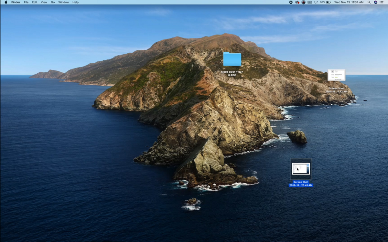The image size is (388, 242).
Task: Open the Creative Cloud menu bar icon
Action: coord(297,2)
